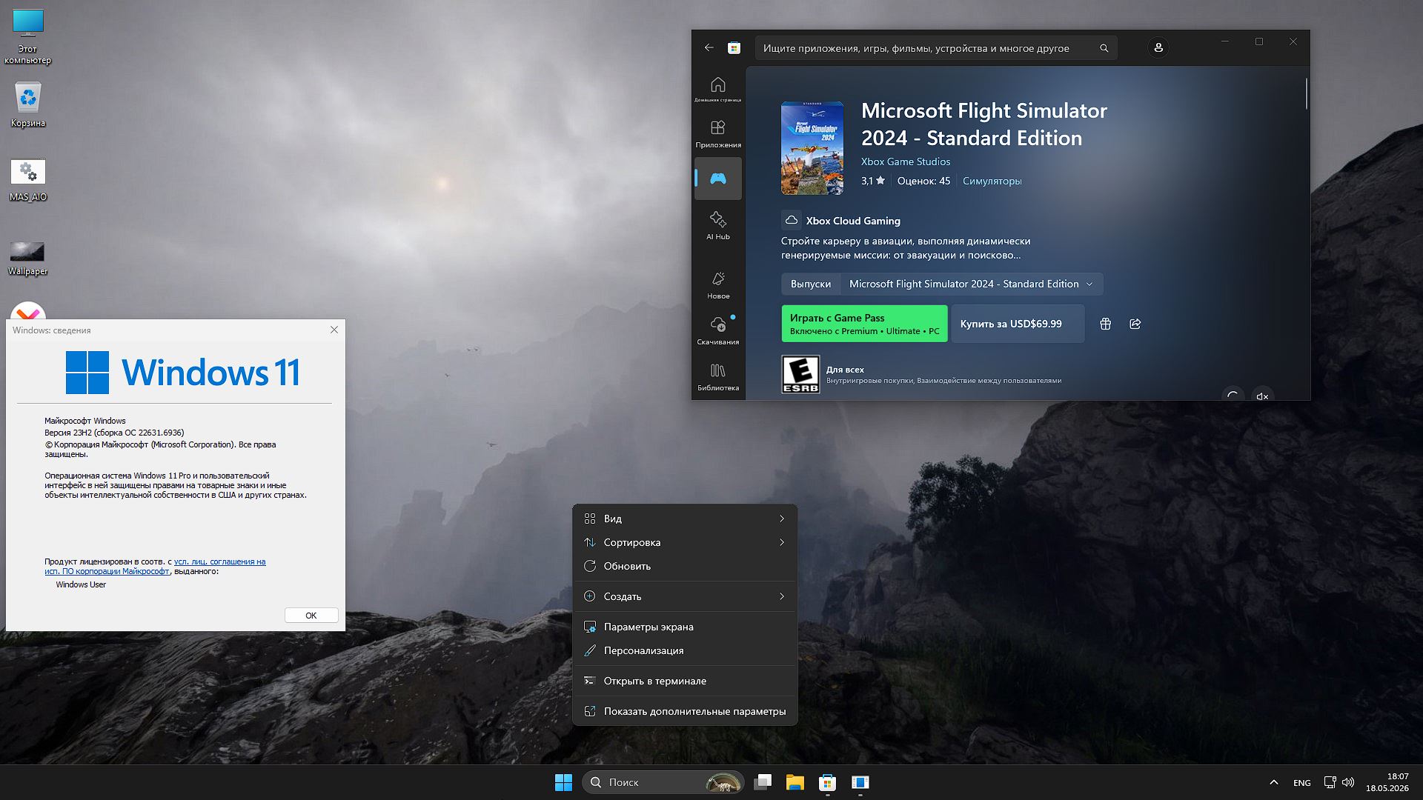
Task: Select the Gaming controller sidebar icon
Action: click(x=717, y=179)
